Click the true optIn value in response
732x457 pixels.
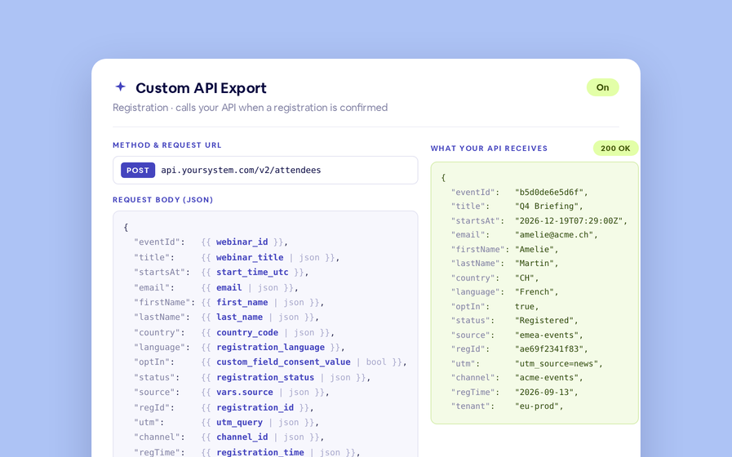(x=526, y=307)
